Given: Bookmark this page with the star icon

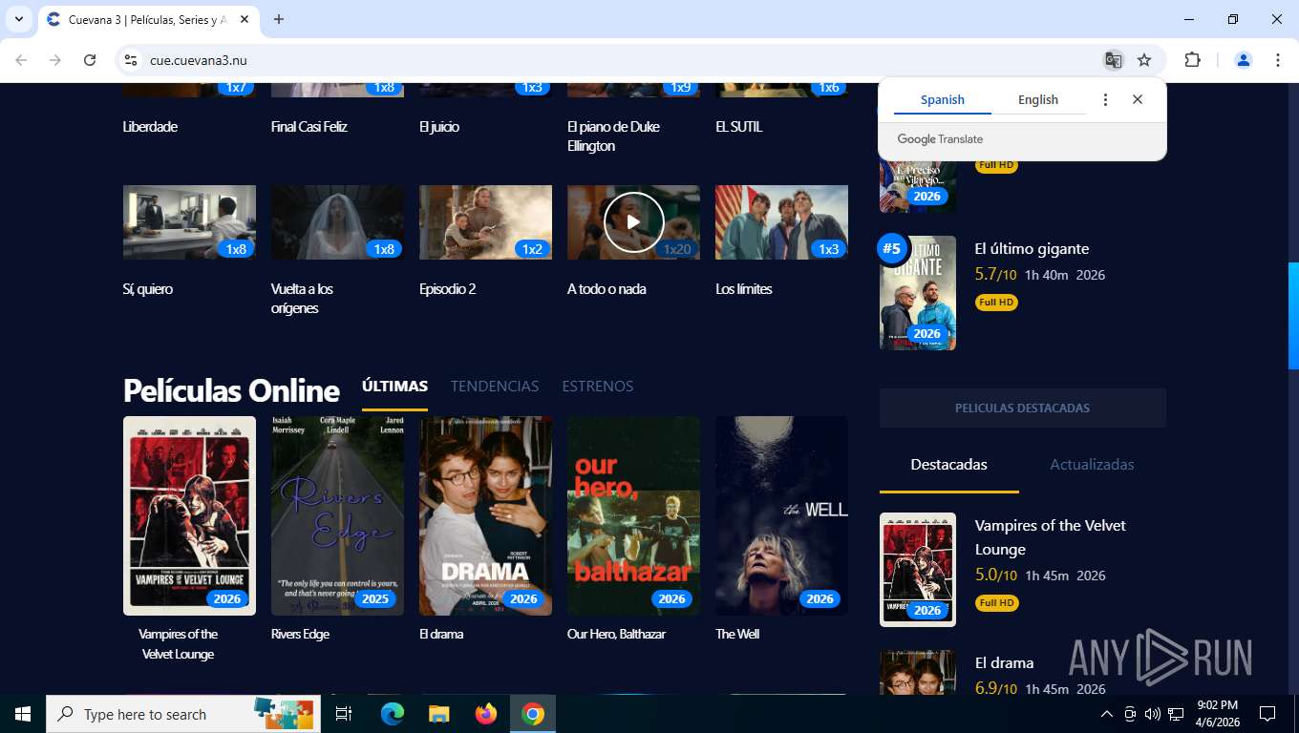Looking at the screenshot, I should click(x=1144, y=60).
